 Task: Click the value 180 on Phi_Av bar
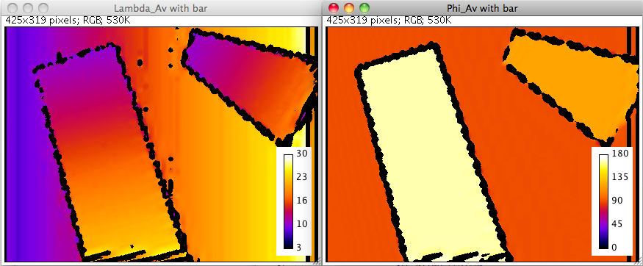click(x=619, y=154)
